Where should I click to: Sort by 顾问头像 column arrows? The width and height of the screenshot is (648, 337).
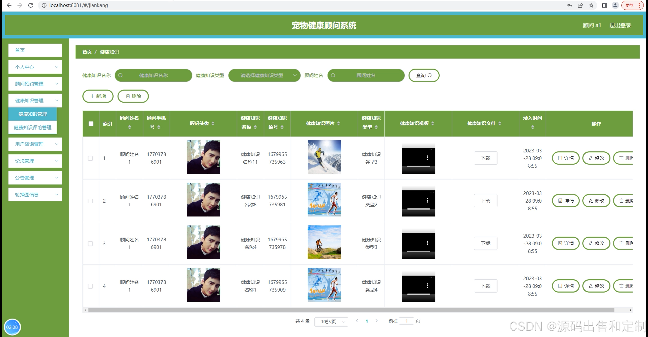pyautogui.click(x=213, y=123)
